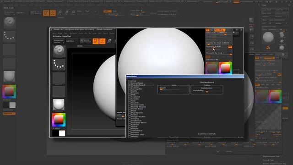Select Voronoi Tiles in NoiseMaker list

[137, 135]
